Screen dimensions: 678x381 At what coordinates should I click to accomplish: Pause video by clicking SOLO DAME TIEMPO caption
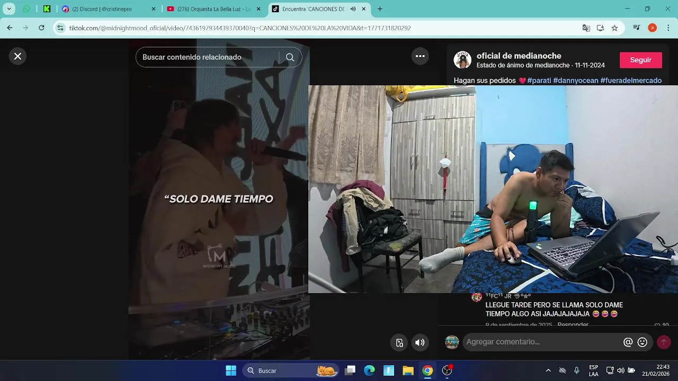tap(219, 199)
